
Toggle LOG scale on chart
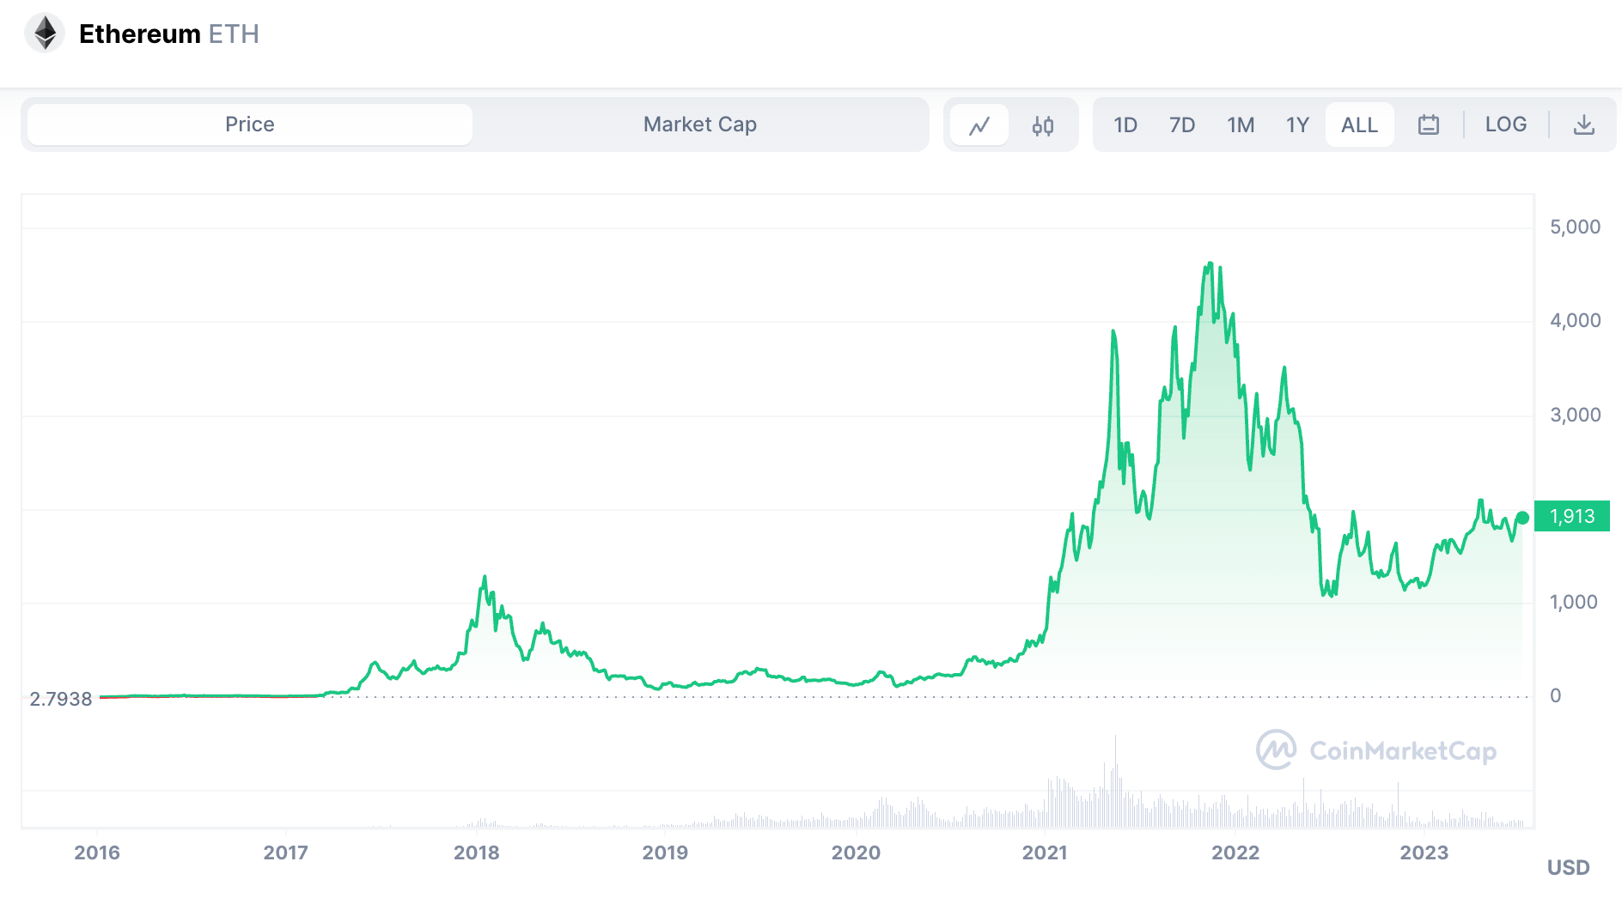pyautogui.click(x=1506, y=124)
